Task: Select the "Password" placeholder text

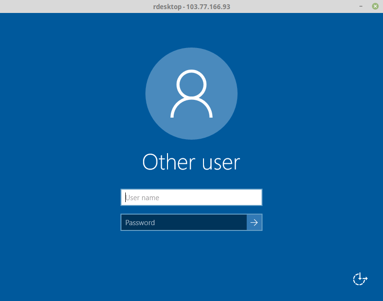Action: point(140,222)
